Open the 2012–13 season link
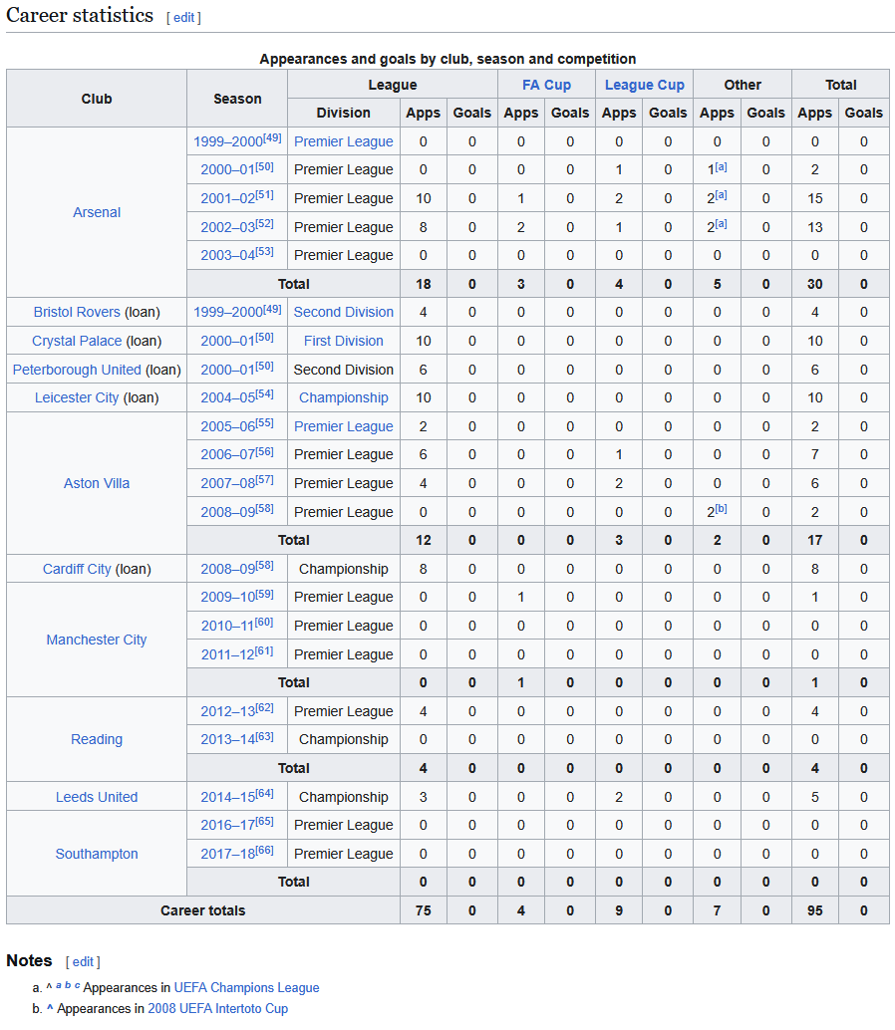 [x=227, y=711]
